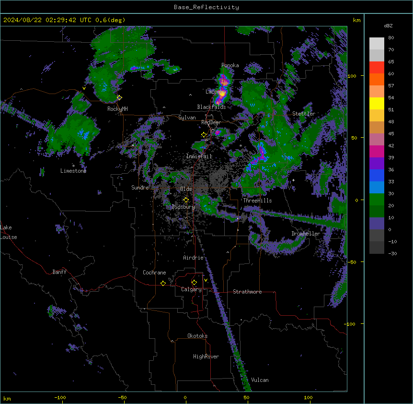413x404 pixels.
Task: Click the Lacombe city label
Action: 216,92
